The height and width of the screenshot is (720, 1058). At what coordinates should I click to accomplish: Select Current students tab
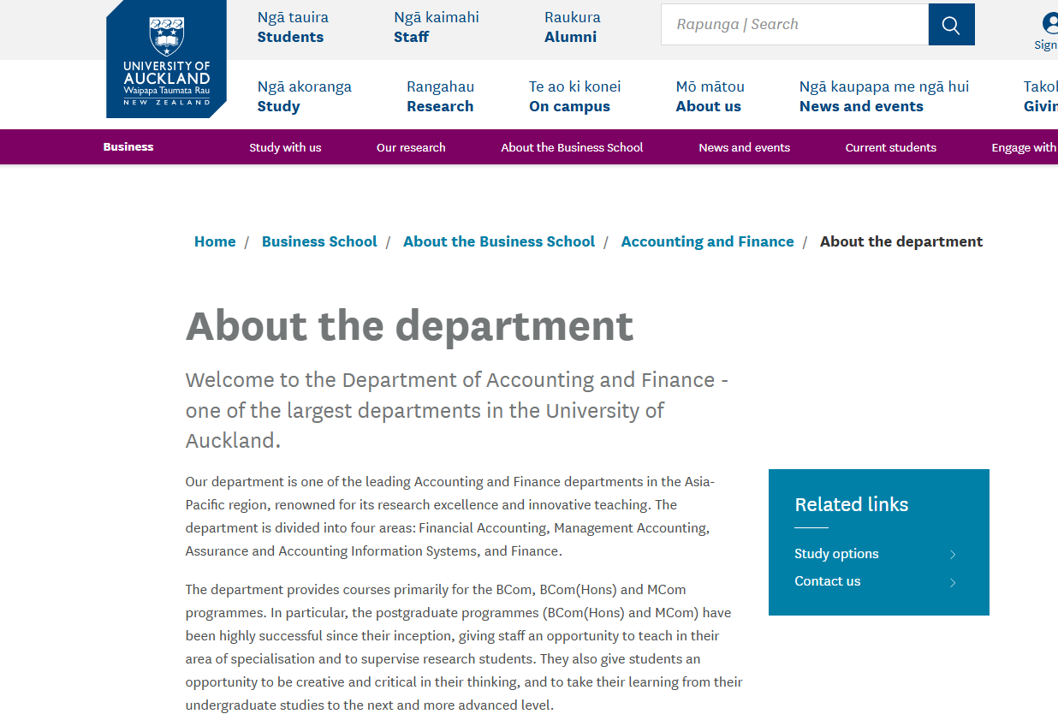pyautogui.click(x=890, y=147)
